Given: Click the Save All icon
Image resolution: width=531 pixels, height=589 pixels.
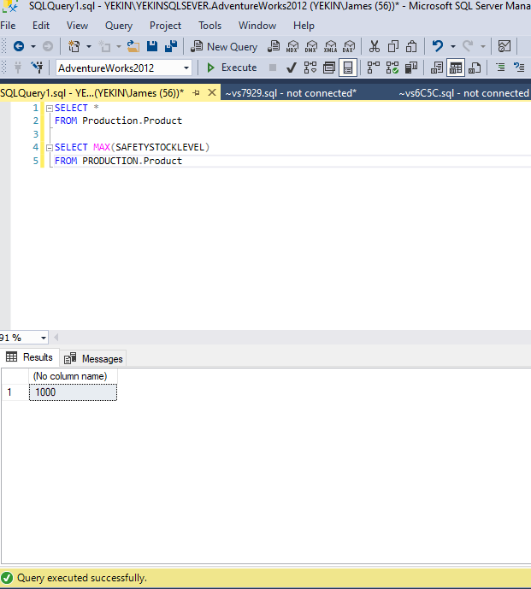Looking at the screenshot, I should click(x=171, y=46).
